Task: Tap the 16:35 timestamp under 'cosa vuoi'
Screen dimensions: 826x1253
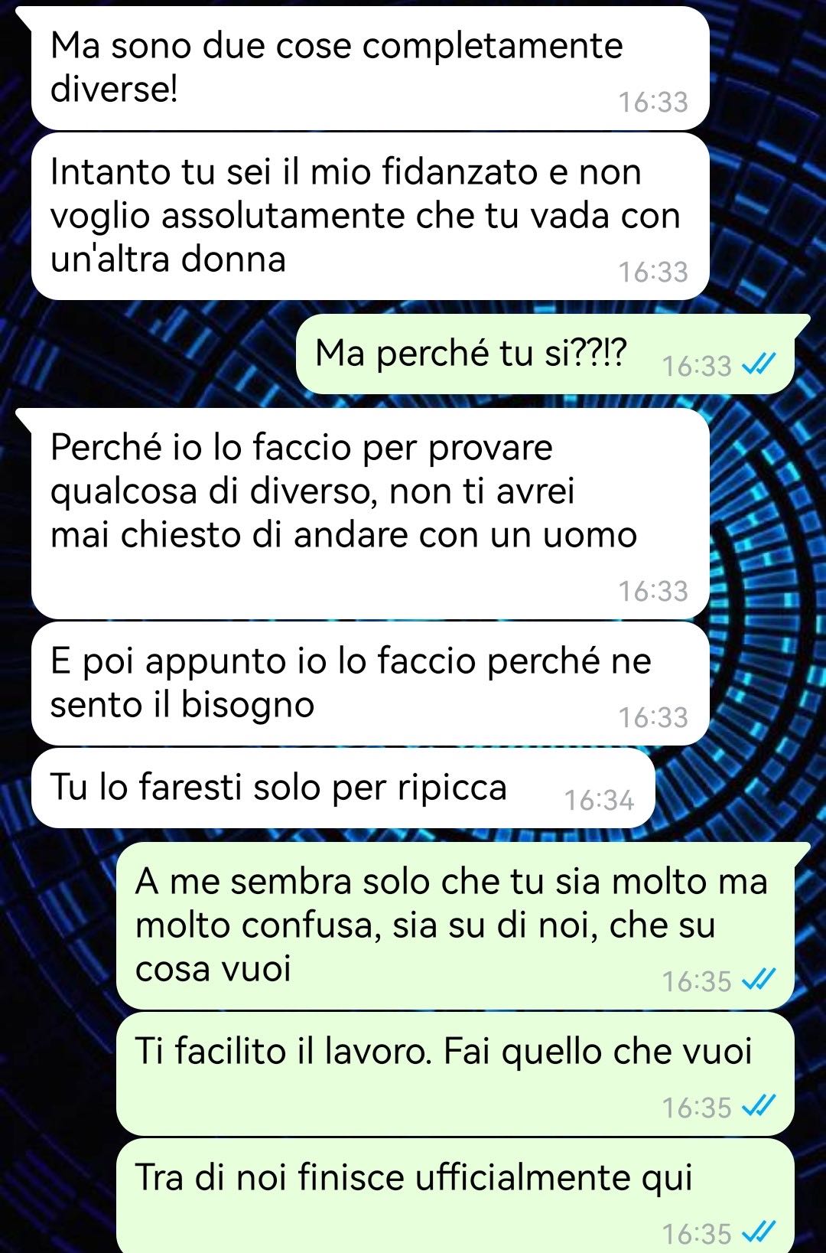Action: (697, 981)
